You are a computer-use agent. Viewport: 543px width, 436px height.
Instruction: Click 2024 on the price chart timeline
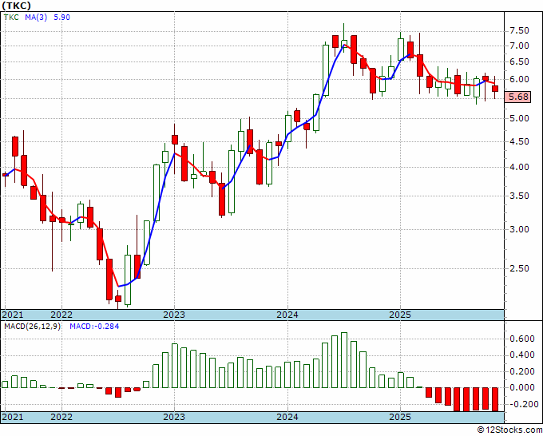pyautogui.click(x=287, y=315)
